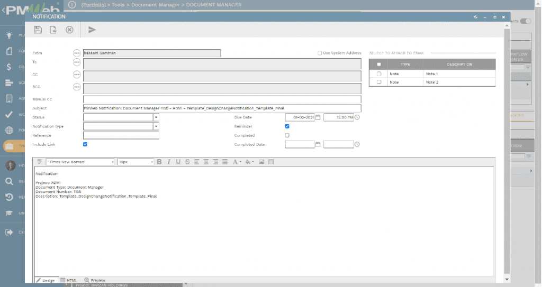542x287 pixels.
Task: Switch to the Preview editor tab
Action: coord(95,281)
